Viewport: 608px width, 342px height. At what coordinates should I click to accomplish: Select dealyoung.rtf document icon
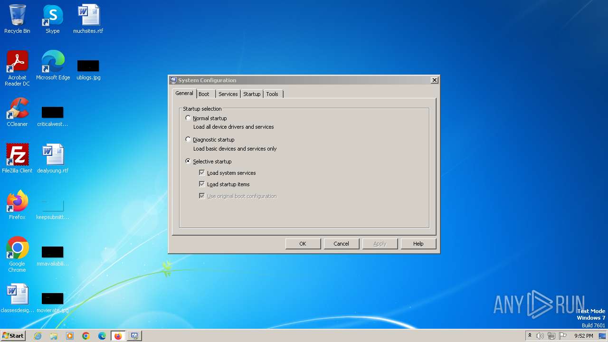coord(53,158)
